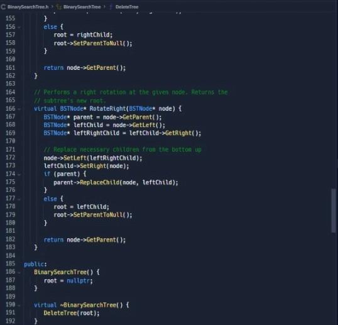
Task: Click 'leftChild->SetRight(node);' on line 173
Action: click(x=86, y=166)
